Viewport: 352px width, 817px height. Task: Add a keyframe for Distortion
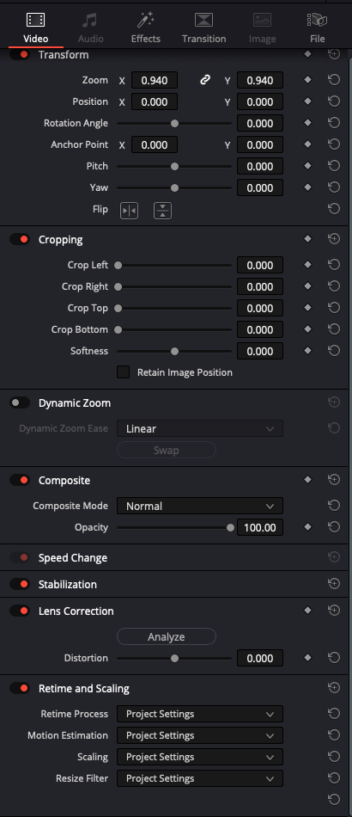pyautogui.click(x=308, y=658)
